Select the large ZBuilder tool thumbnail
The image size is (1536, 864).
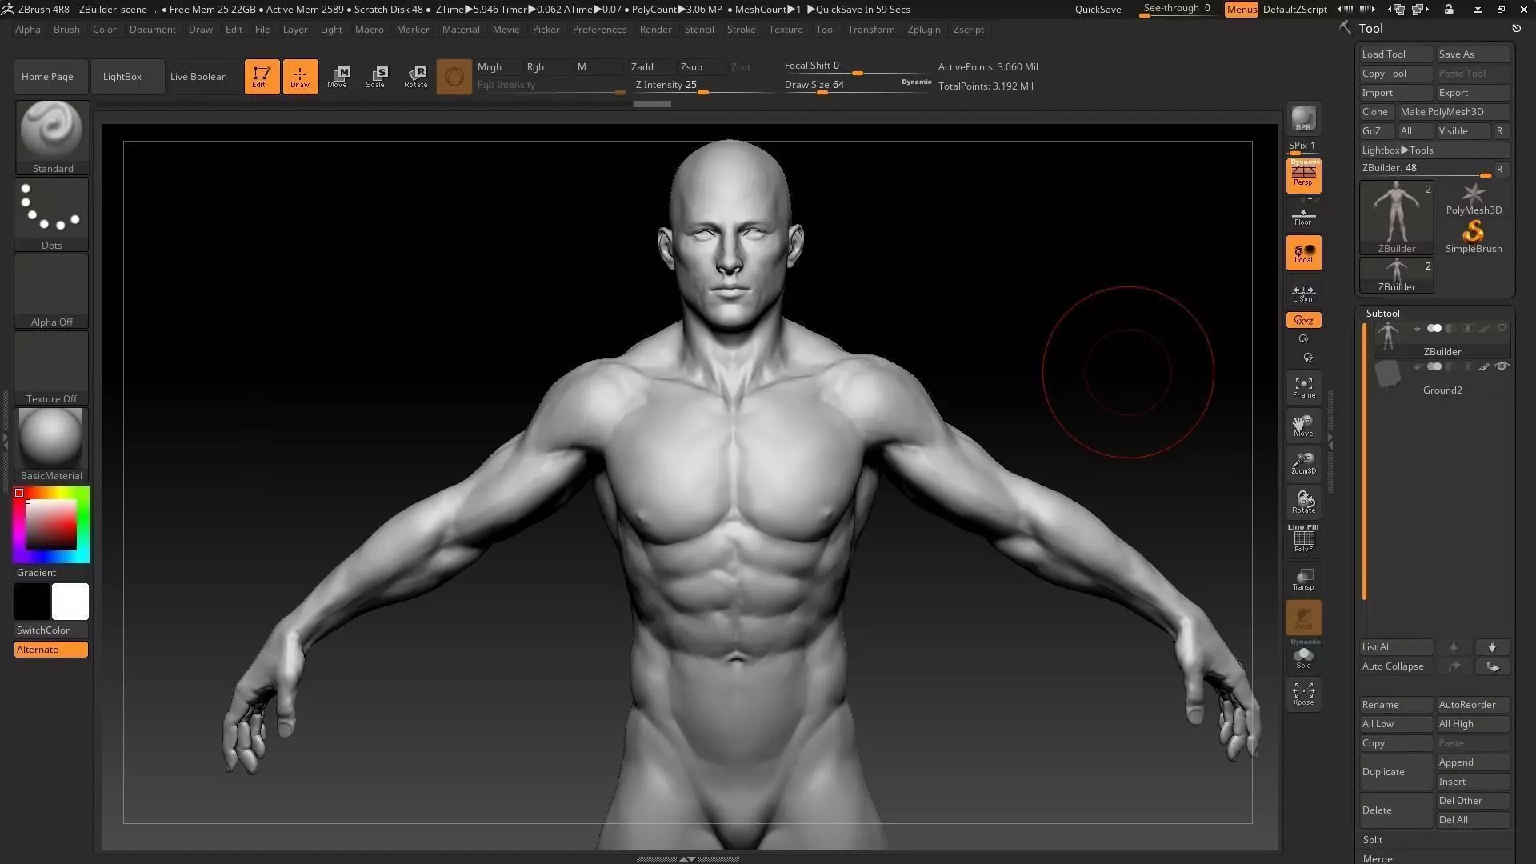1397,218
